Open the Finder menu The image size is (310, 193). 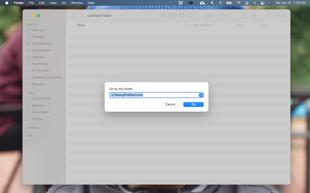pyautogui.click(x=19, y=3)
